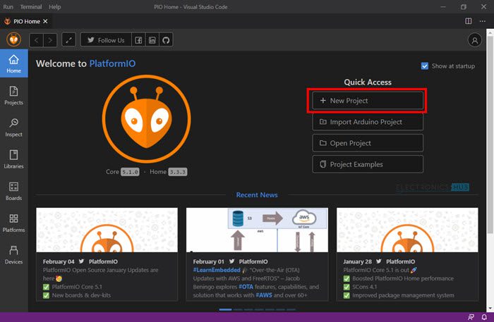Open the GitHub social icon
Screen dimensions: 494x322
click(x=166, y=40)
